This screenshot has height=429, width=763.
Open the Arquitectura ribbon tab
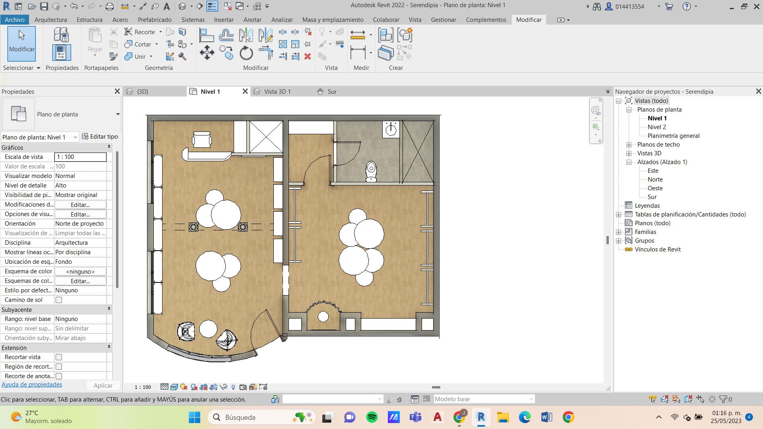(50, 19)
